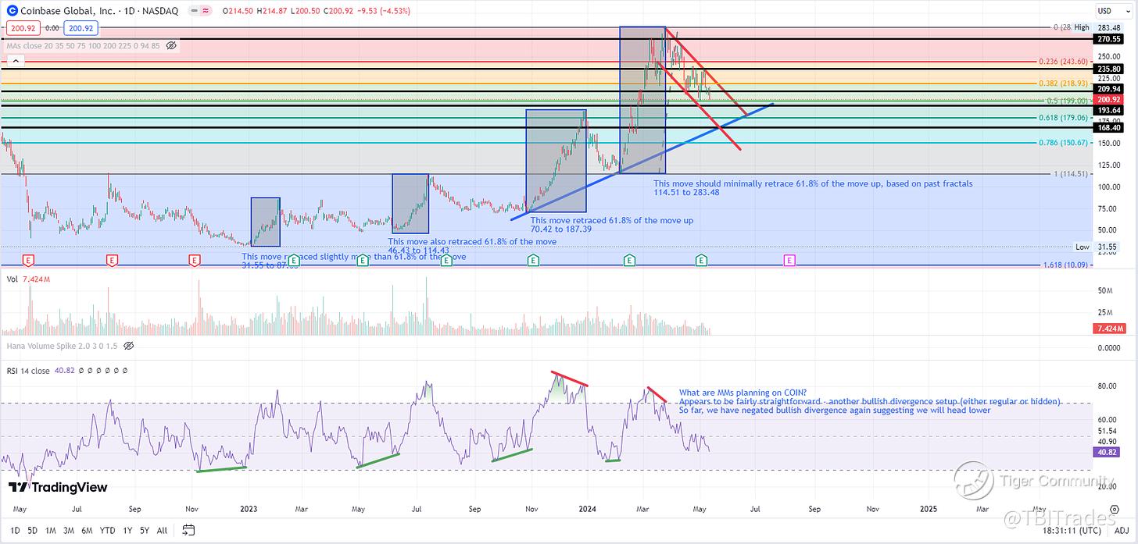
Task: Select the '114.51 to 283.48' annotation text
Action: pos(685,193)
